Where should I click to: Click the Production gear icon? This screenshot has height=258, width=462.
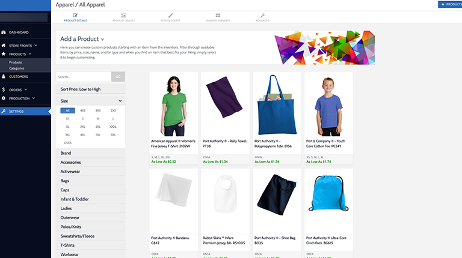tap(4, 98)
